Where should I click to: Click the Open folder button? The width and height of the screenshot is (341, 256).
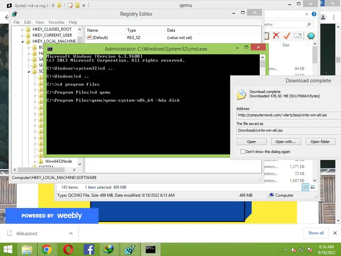320,141
